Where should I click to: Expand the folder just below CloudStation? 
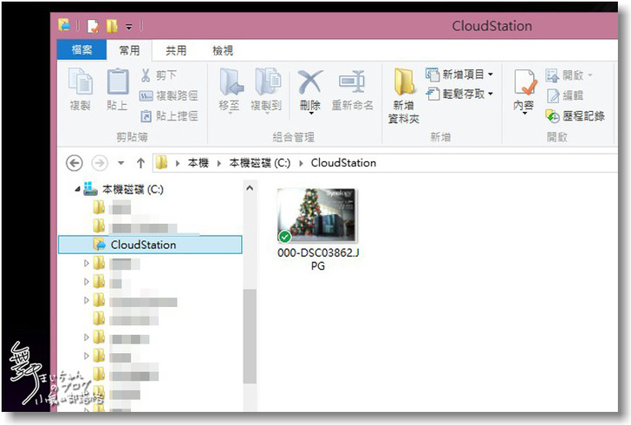pyautogui.click(x=86, y=263)
